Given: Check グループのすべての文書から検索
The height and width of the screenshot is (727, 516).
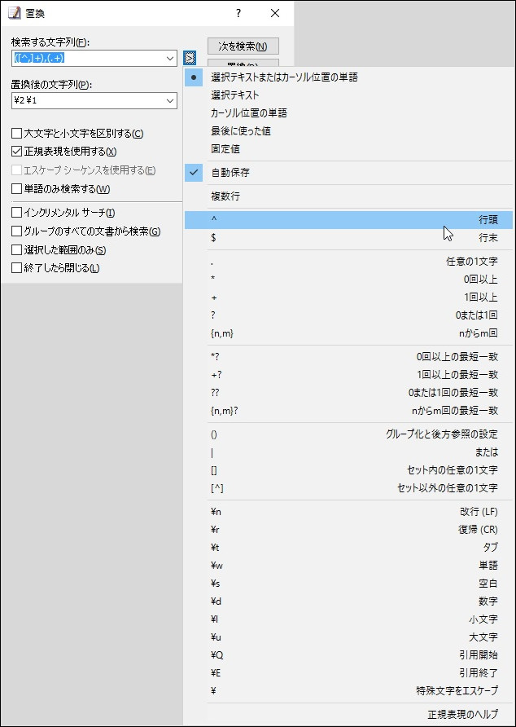Looking at the screenshot, I should point(16,231).
